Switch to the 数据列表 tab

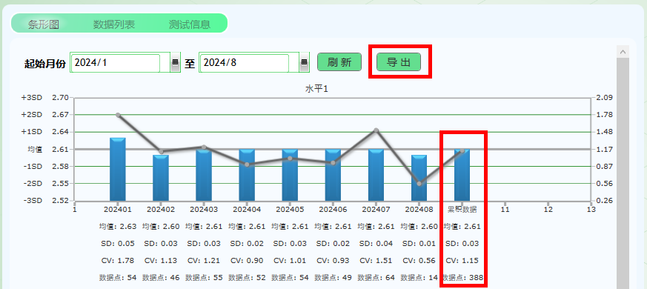[114, 24]
